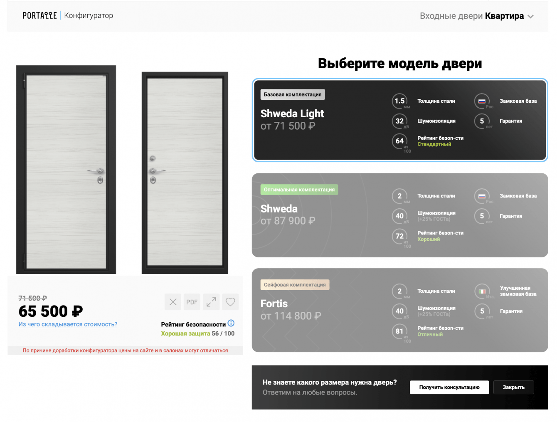Click Shweda Light Russian flag lock icon

482,101
